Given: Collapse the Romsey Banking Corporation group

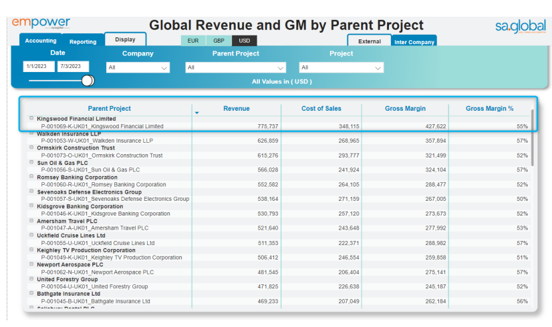Looking at the screenshot, I should pos(31,177).
